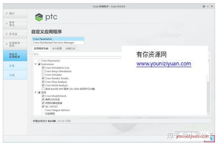Collapse the Extensions tree node
Screen dimensions: 219x144
(35, 64)
